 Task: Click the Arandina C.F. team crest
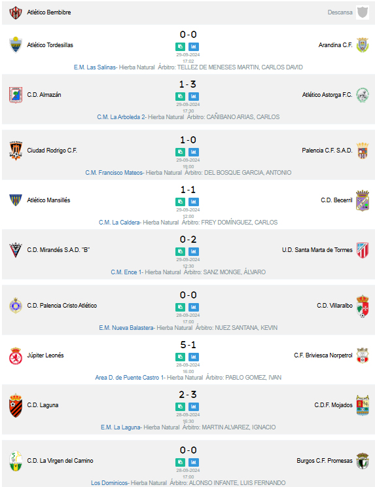[363, 45]
